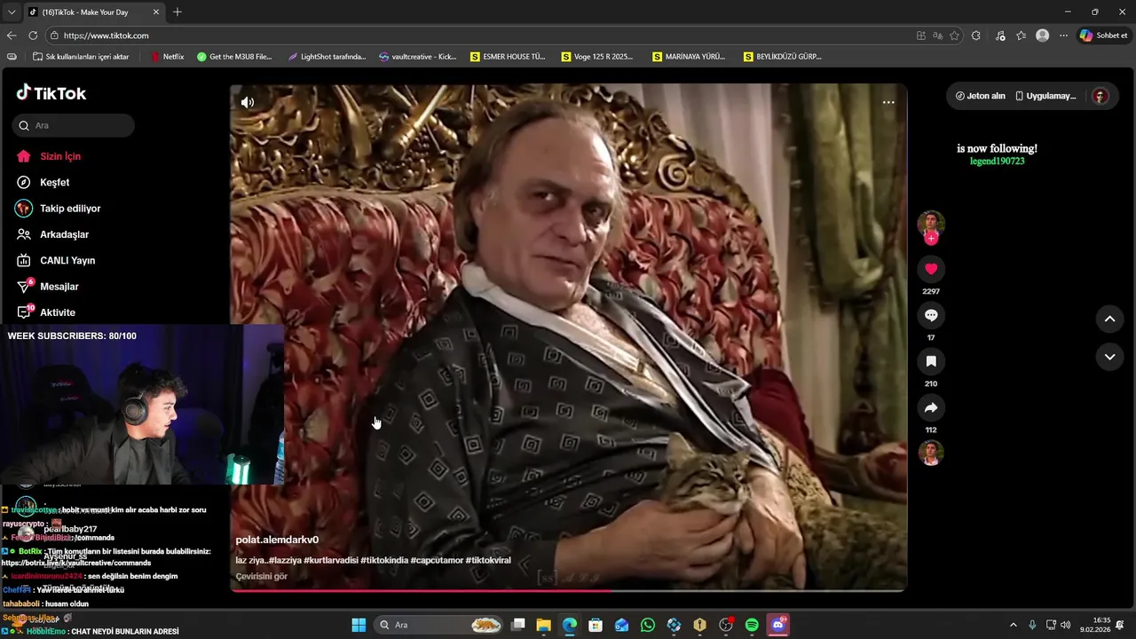
Task: Click the 'Uygulamay...' get app button
Action: tap(1045, 96)
